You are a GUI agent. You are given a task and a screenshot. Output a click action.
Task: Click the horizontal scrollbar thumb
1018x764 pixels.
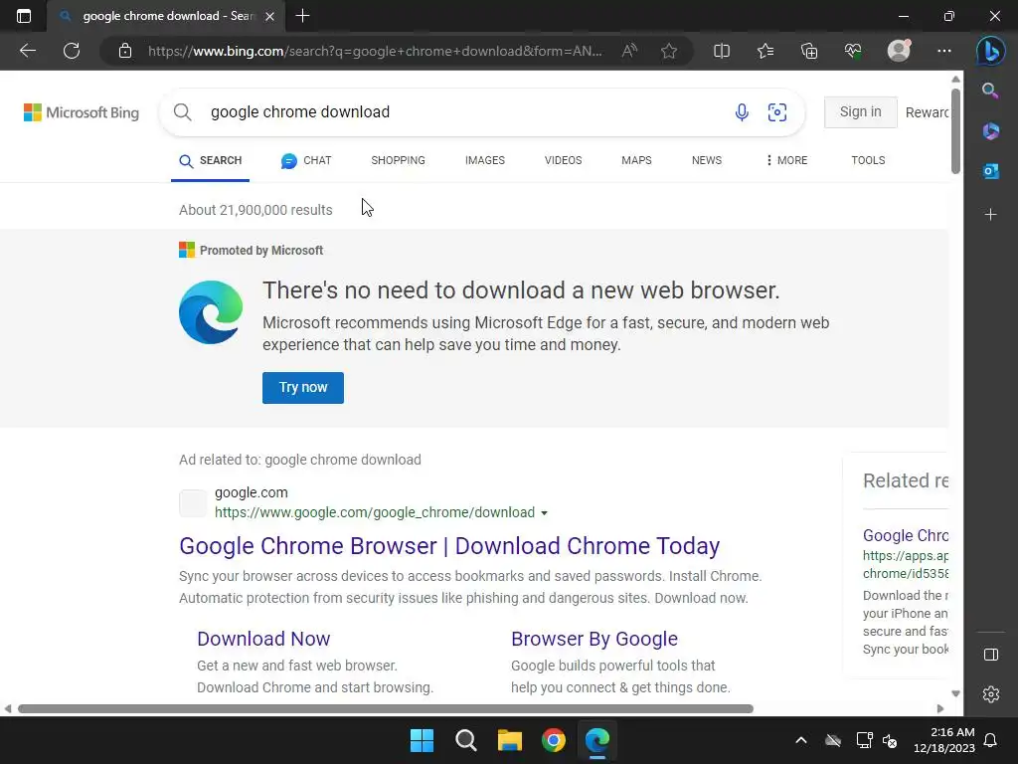point(386,708)
